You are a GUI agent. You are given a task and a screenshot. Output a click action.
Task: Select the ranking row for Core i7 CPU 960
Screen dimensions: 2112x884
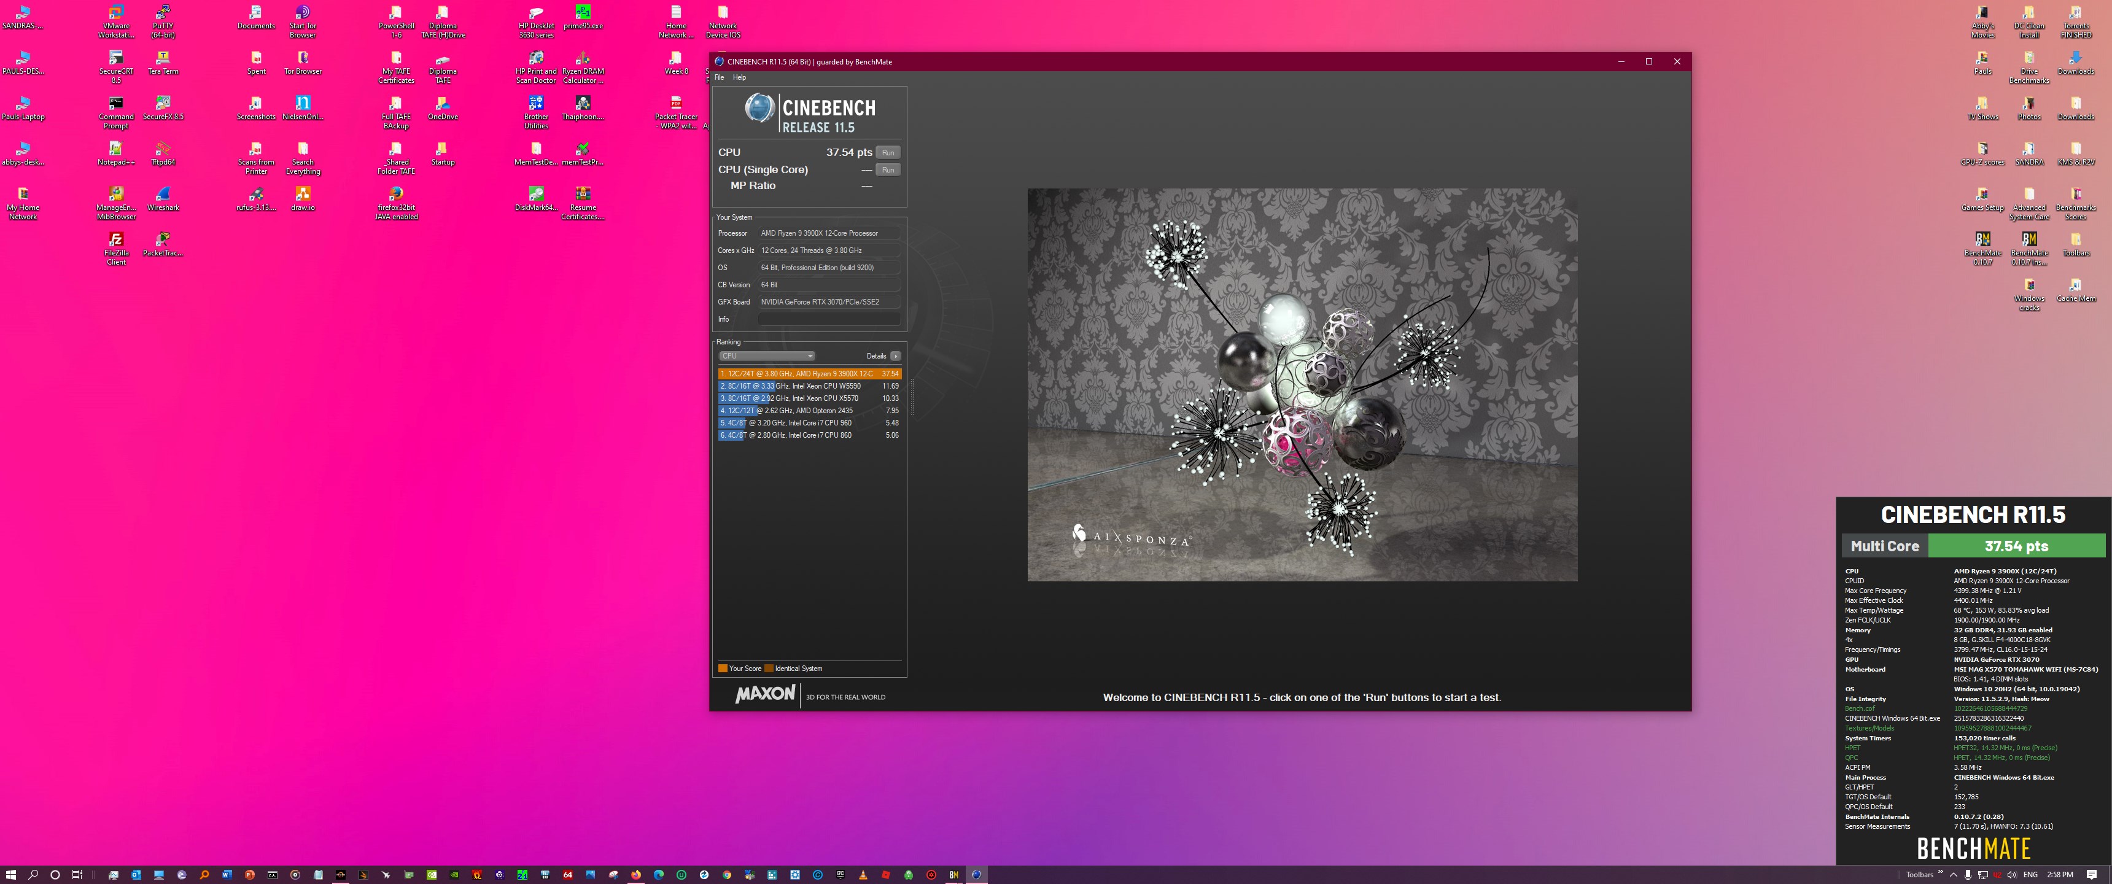point(809,423)
